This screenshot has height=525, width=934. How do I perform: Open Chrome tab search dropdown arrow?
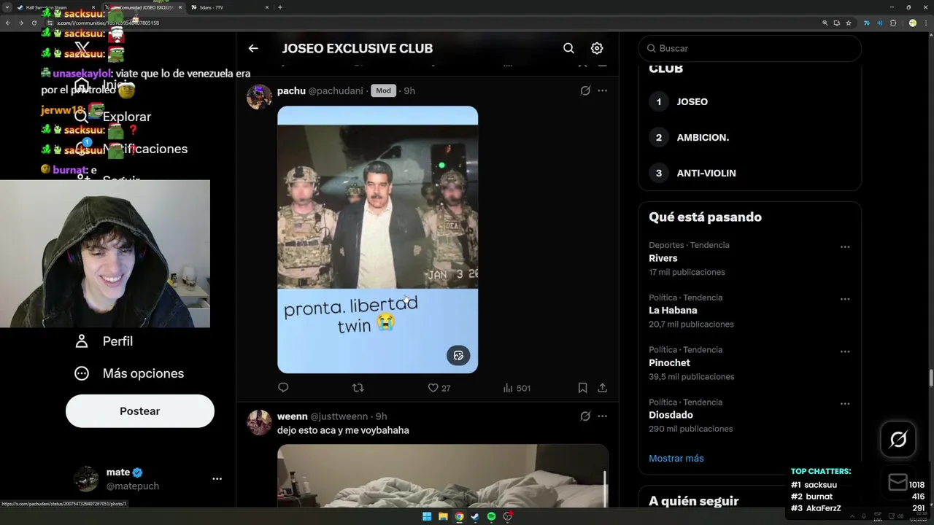(7, 7)
